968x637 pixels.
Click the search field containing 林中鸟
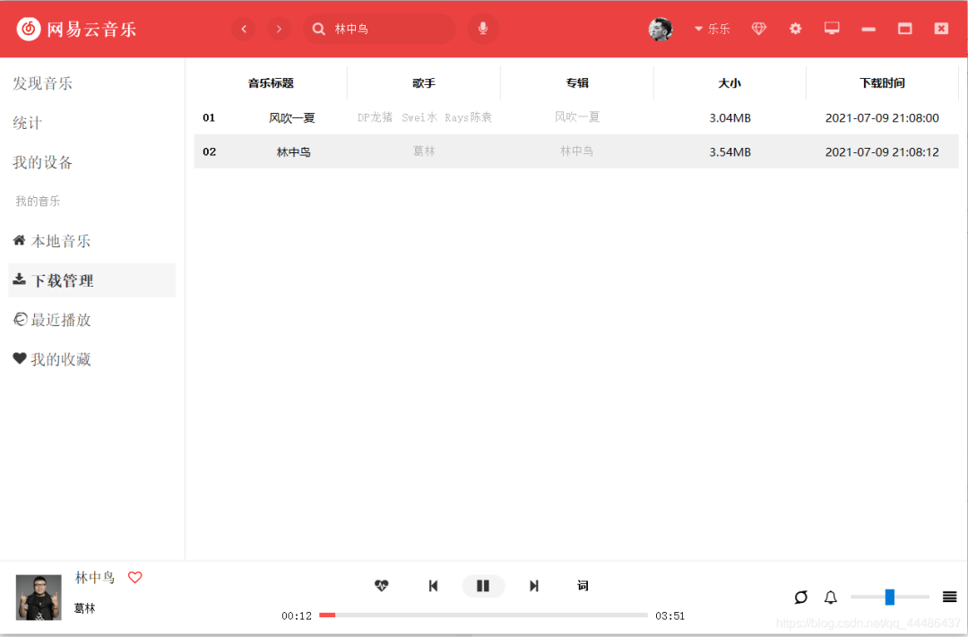click(x=379, y=29)
